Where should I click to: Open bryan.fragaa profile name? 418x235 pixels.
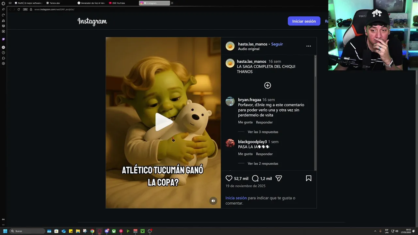(x=249, y=100)
